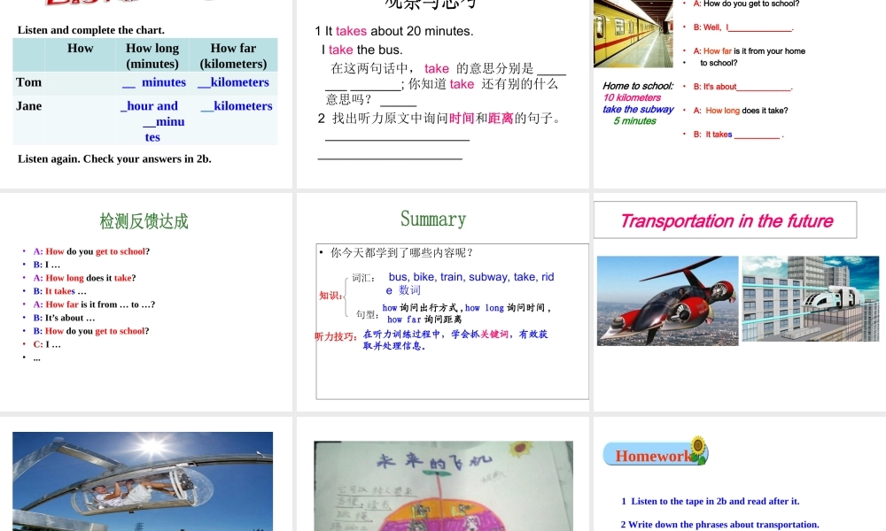Click 'Write down the phrases about transportation.'
This screenshot has width=886, height=531.
719,524
